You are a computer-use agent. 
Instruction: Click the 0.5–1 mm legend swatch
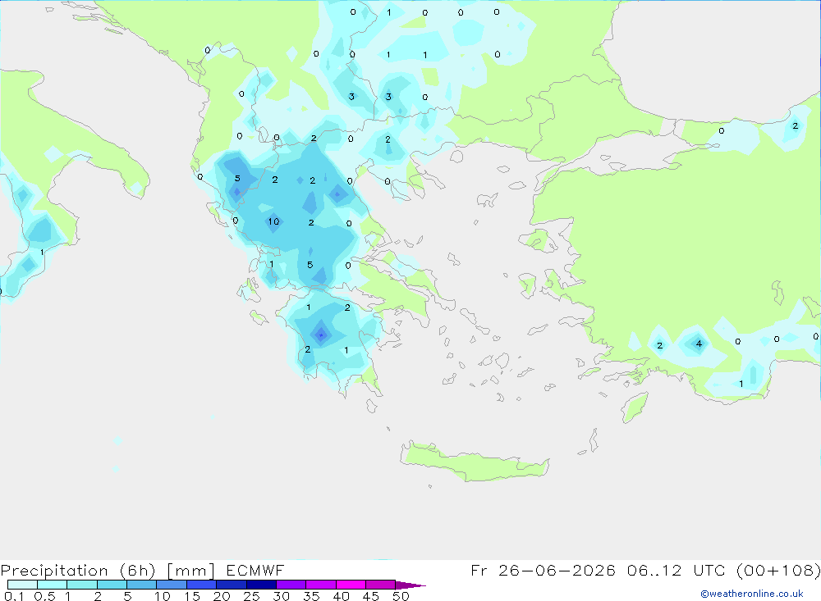53,585
